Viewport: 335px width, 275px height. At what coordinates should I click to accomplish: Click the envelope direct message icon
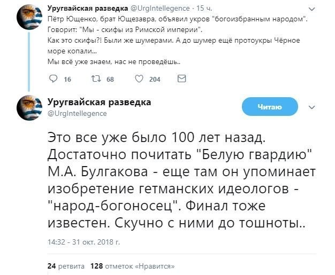pos(181,79)
